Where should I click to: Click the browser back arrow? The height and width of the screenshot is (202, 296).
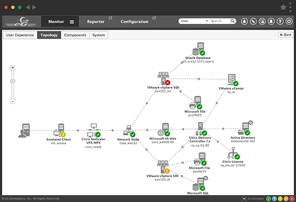coord(28,7)
